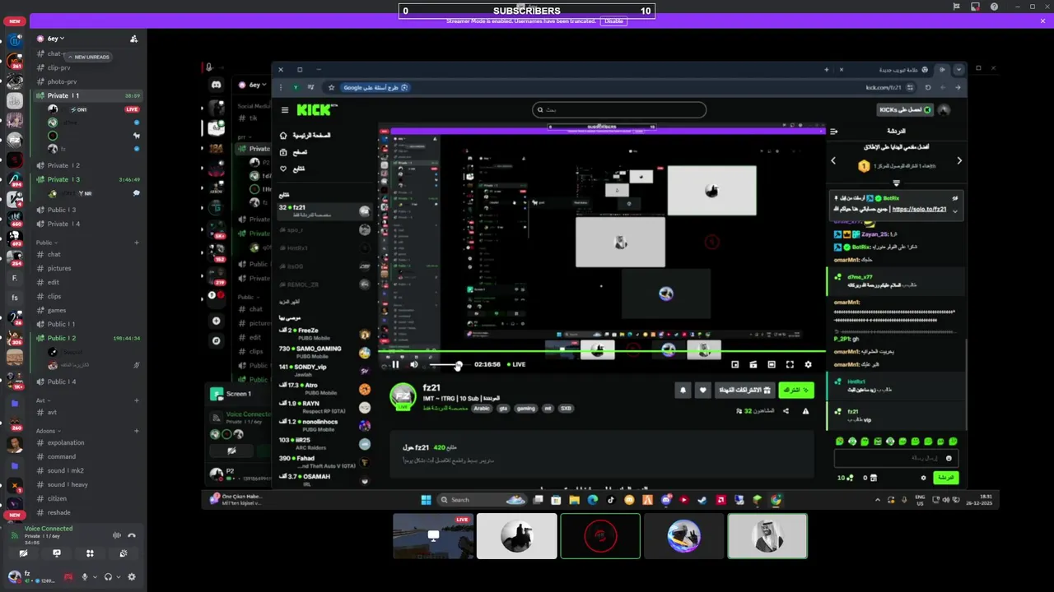
Task: Jump to LIVE on Kick player
Action: [516, 364]
